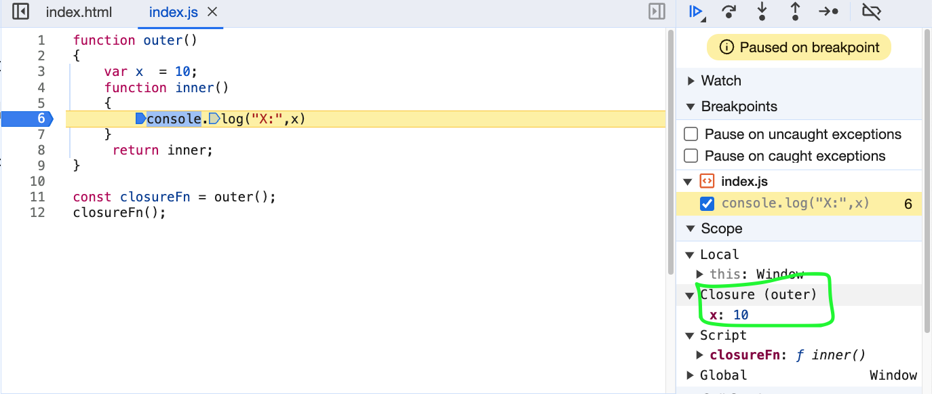The width and height of the screenshot is (932, 394).
Task: Enable Pause on uncaught exceptions
Action: (691, 134)
